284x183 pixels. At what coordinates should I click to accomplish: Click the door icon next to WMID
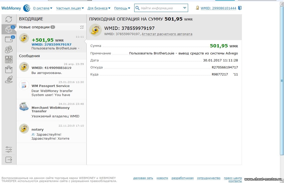point(240,8)
